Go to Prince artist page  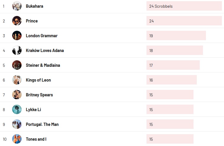[x=32, y=21]
